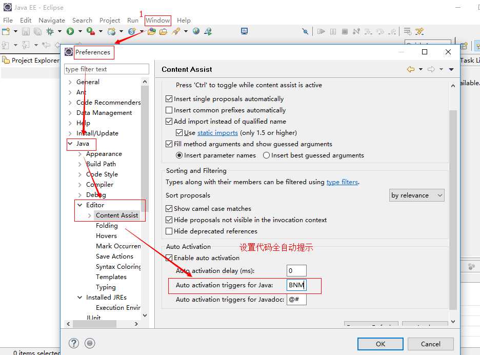Click the Terminate debug square icon

345,31
